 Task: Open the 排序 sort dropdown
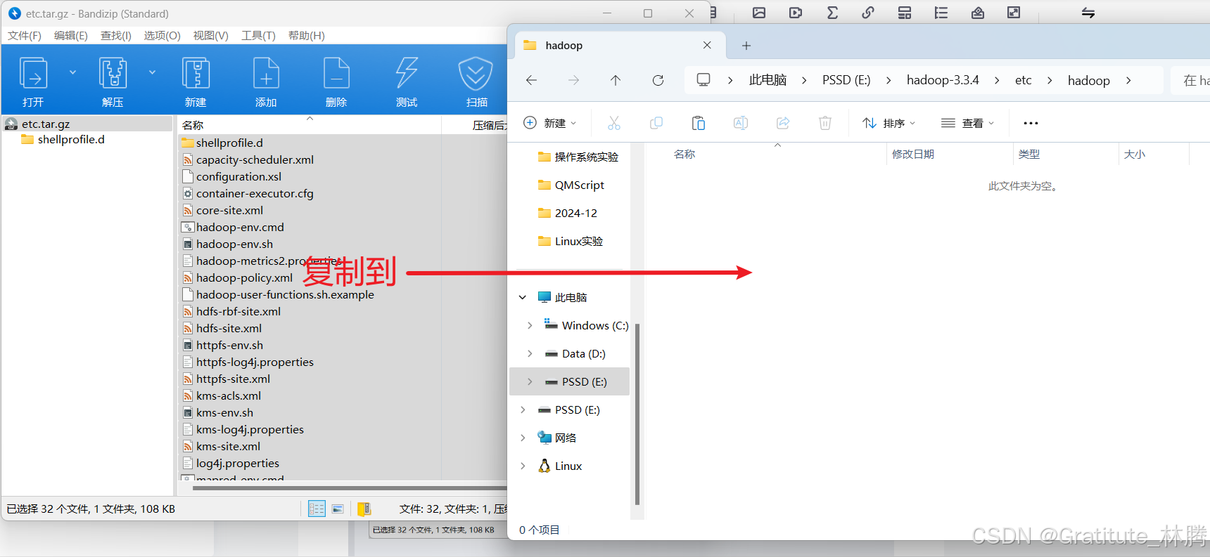point(889,123)
